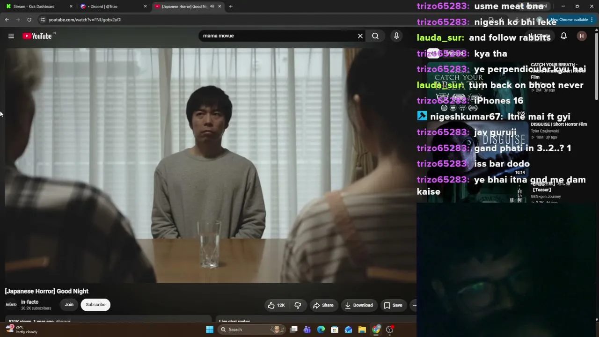Open the in-facto channel avatar
The height and width of the screenshot is (337, 599).
(11, 305)
